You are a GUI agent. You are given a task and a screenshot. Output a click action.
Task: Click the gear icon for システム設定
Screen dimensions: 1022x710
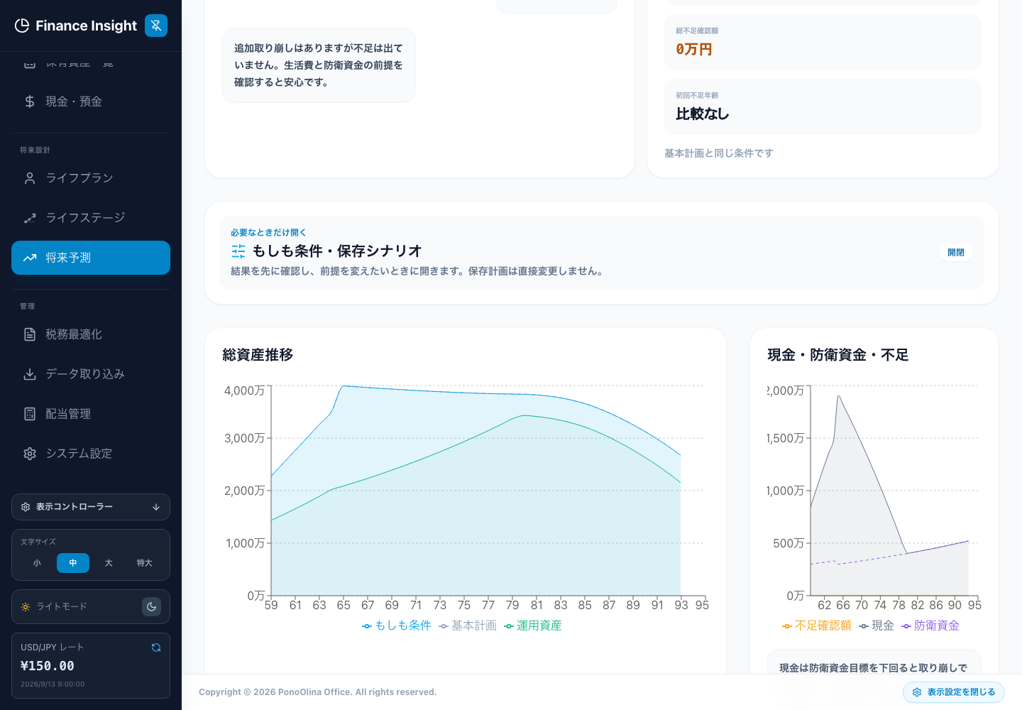click(x=30, y=454)
